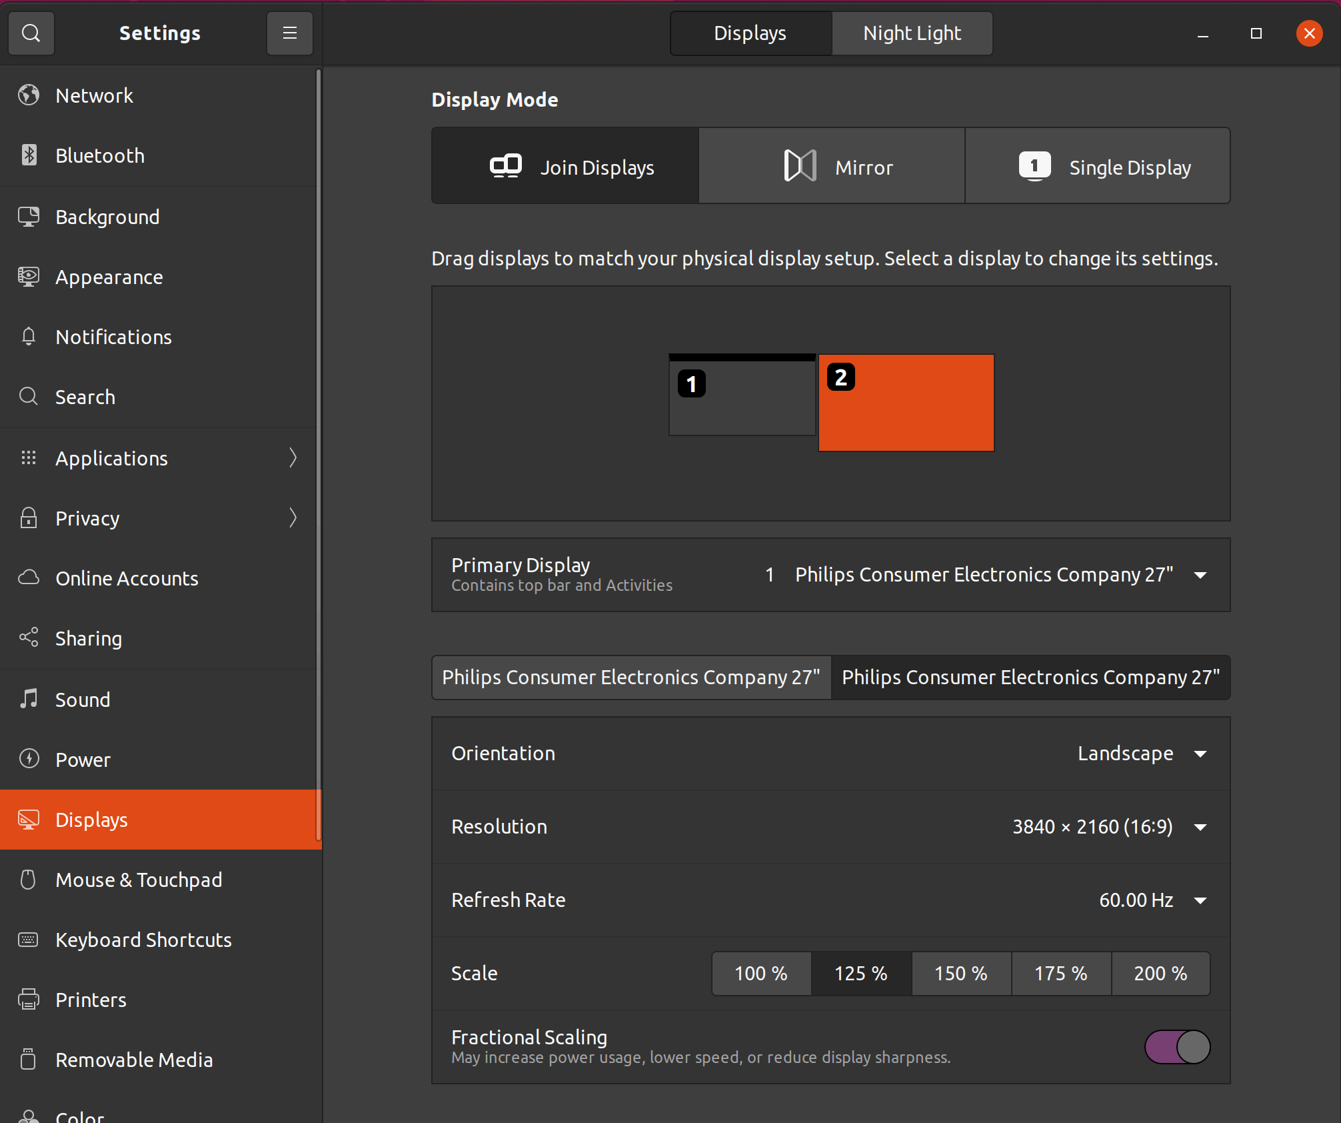Open Bluetooth settings from sidebar
The width and height of the screenshot is (1341, 1123).
point(100,155)
